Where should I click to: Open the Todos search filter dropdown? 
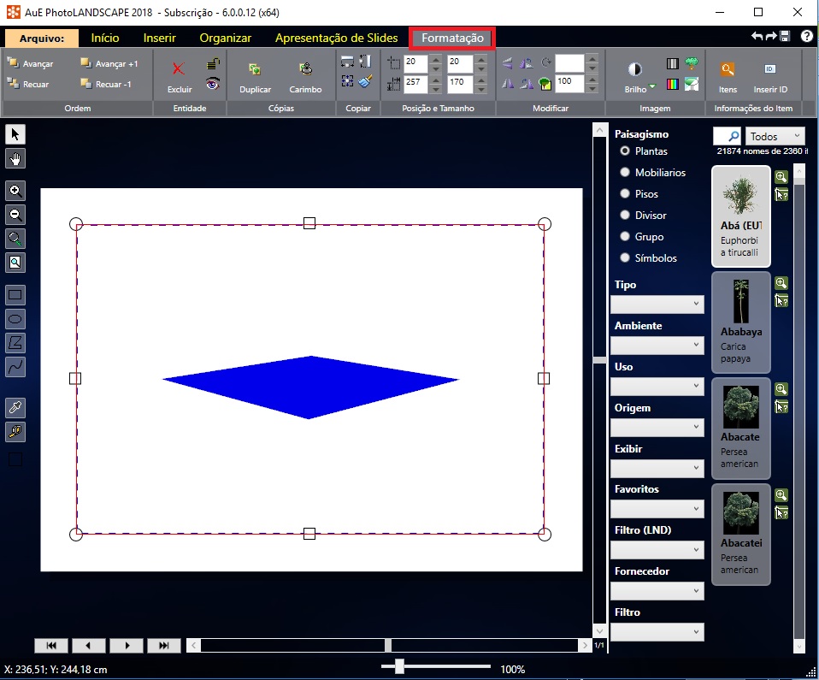coord(775,137)
